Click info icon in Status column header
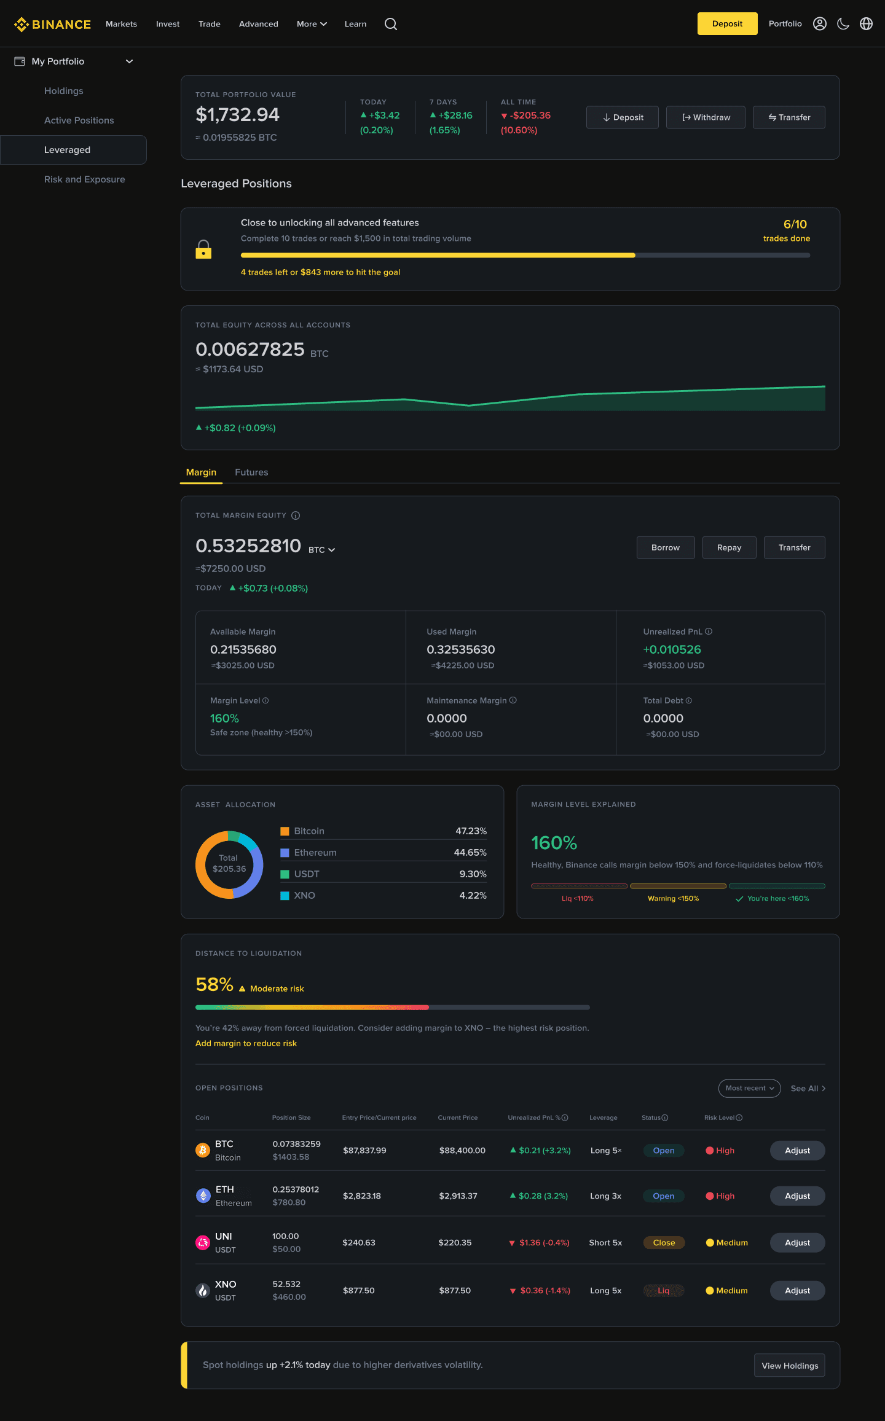885x1421 pixels. tap(665, 1118)
